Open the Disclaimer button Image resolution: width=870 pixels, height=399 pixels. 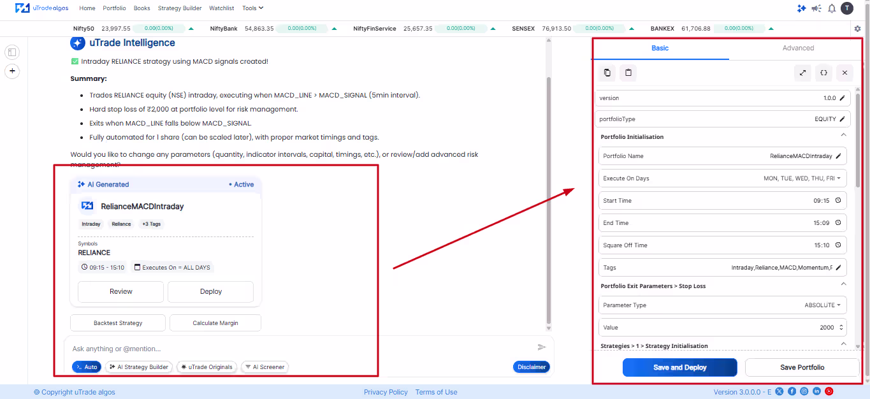tap(532, 366)
